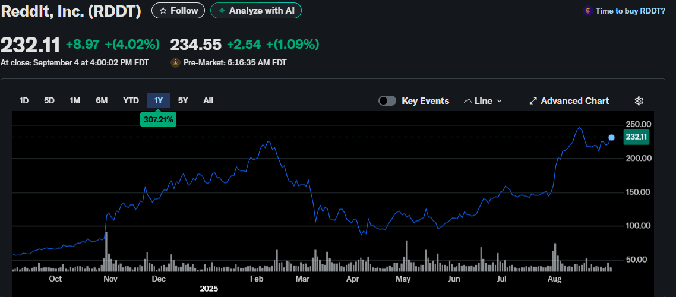
Task: Click the 232.11 price label on axis
Action: click(x=636, y=137)
